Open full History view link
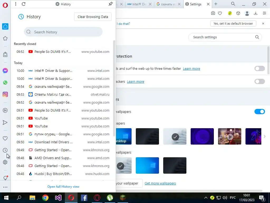 [63, 187]
